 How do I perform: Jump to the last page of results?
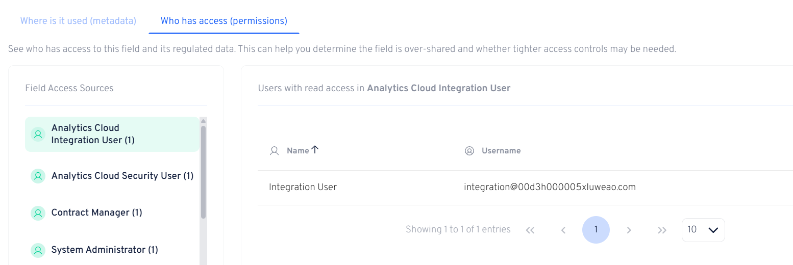click(662, 230)
